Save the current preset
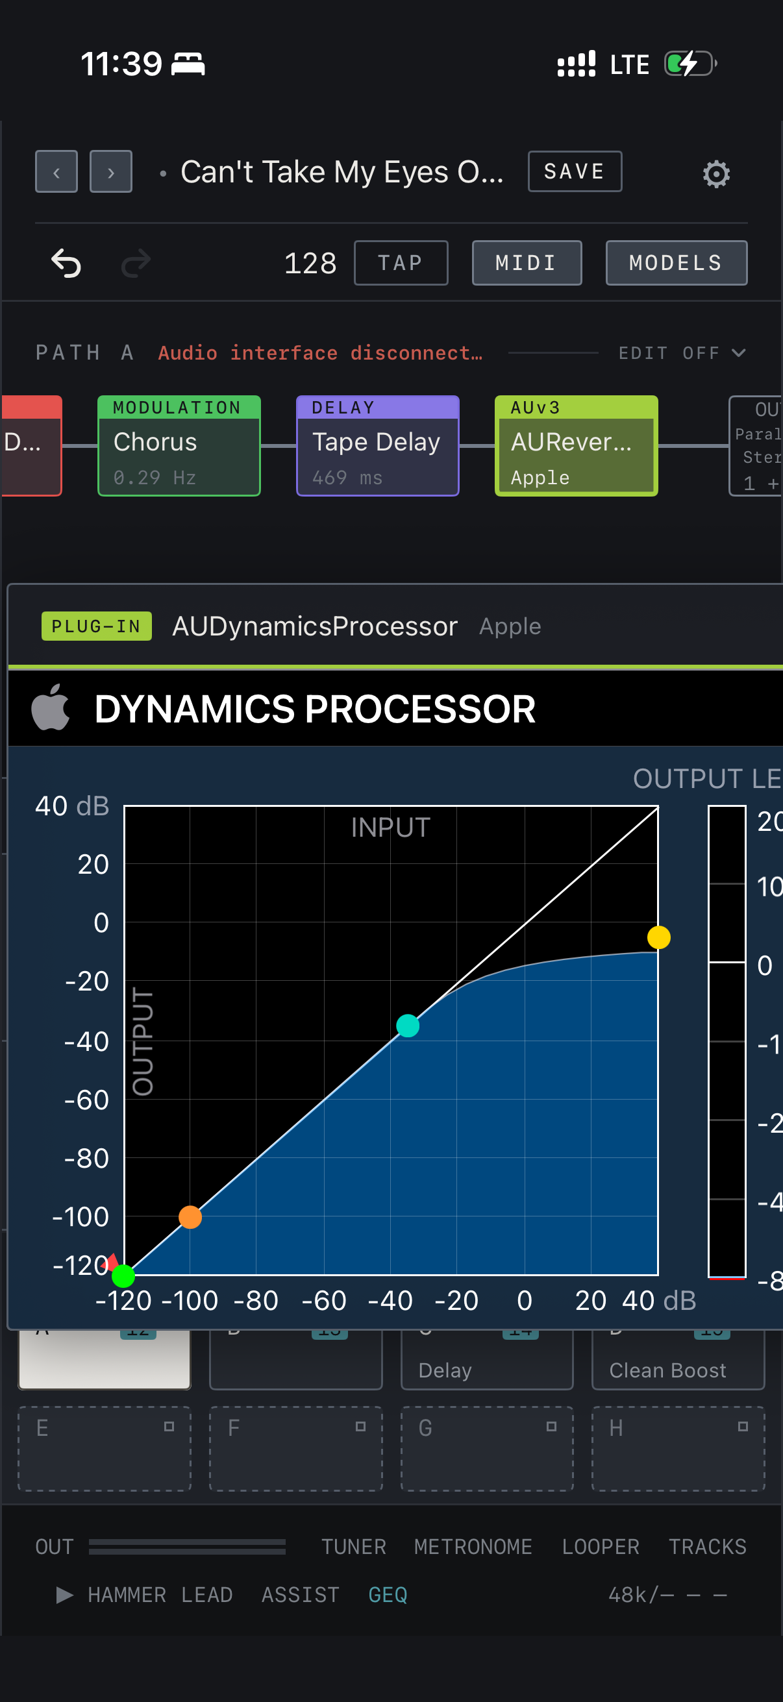The height and width of the screenshot is (1702, 783). [574, 172]
